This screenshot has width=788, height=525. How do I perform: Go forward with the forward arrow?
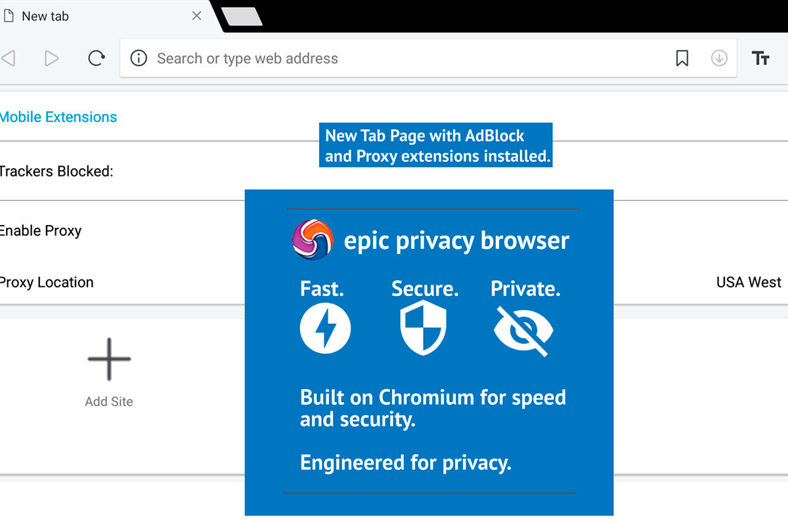pyautogui.click(x=51, y=58)
